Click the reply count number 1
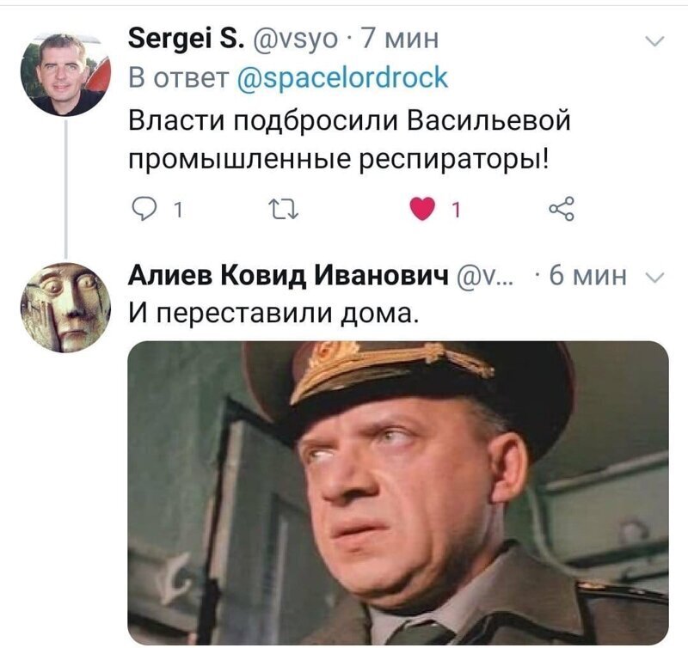Screen dimensions: 688x648 pos(178,211)
